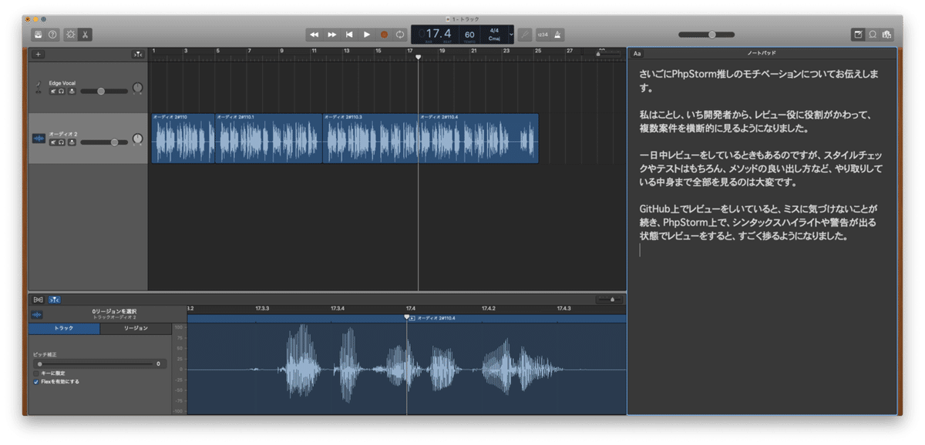Select the オーディオ 2#110.1 audio region
925x445 pixels.
tap(268, 139)
